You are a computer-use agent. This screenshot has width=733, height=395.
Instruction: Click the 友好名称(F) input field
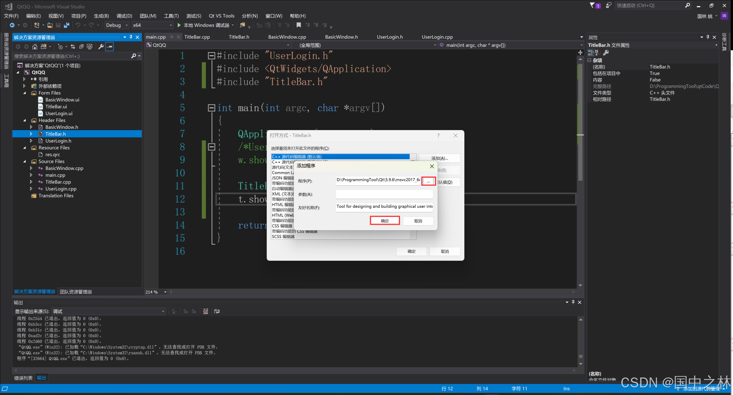(x=384, y=207)
